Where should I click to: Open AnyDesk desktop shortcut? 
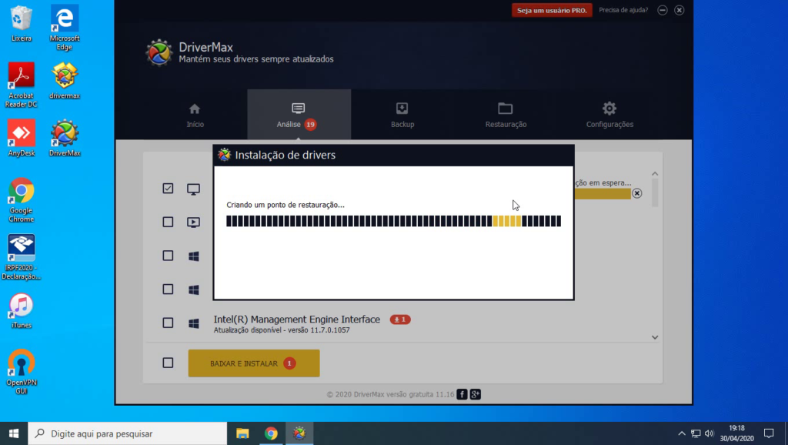(21, 138)
